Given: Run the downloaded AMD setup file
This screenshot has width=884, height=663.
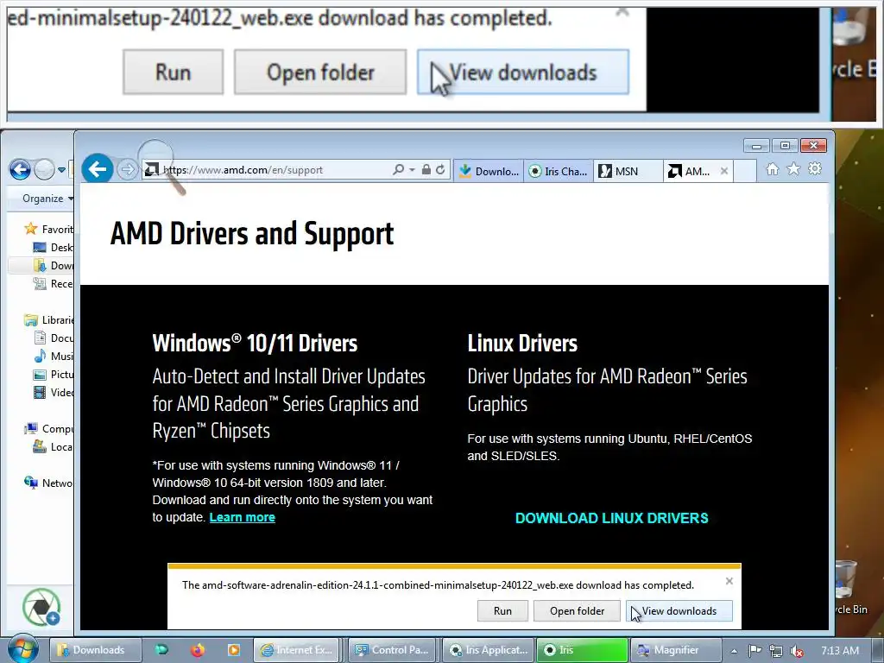Looking at the screenshot, I should pos(502,611).
